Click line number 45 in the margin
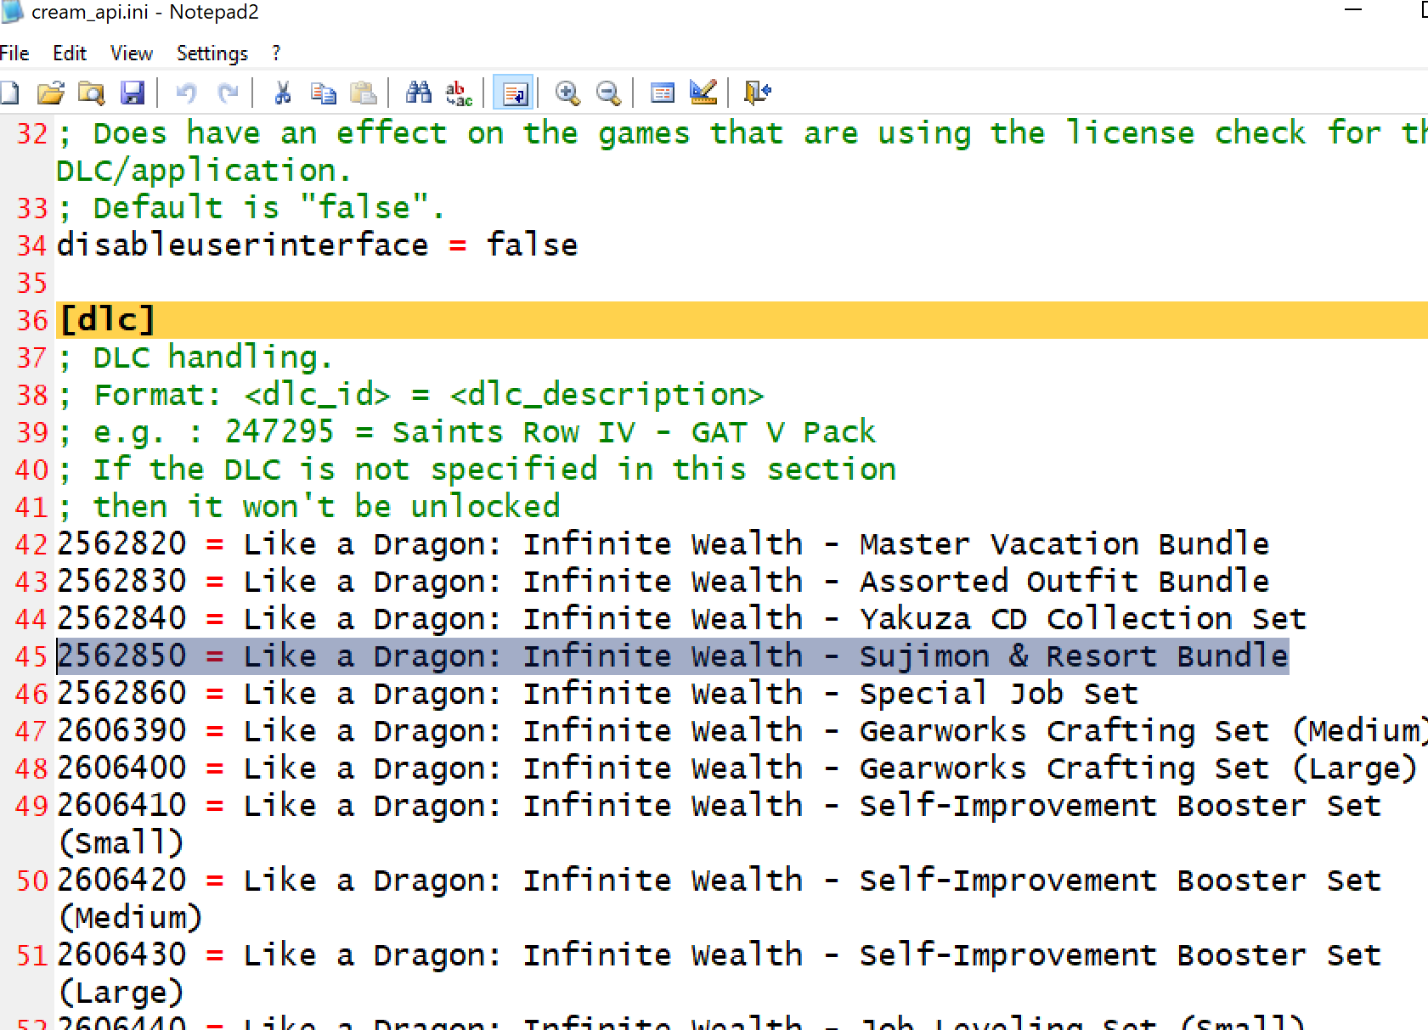The height and width of the screenshot is (1030, 1428). tap(32, 656)
